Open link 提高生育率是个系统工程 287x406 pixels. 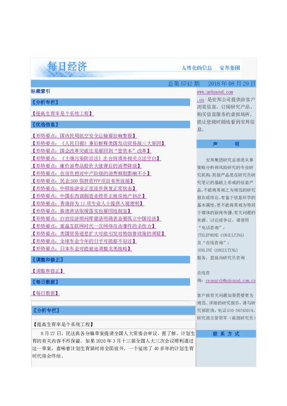coord(62,114)
